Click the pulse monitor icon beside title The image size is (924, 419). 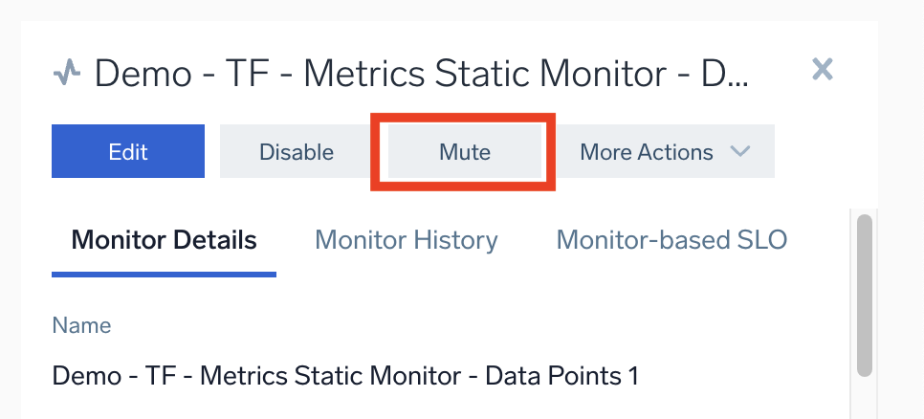pyautogui.click(x=66, y=73)
